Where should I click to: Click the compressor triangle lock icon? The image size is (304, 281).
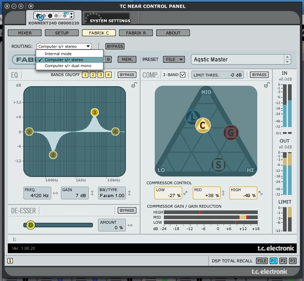tap(267, 85)
